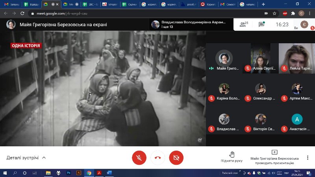
Task: Open Photoshop from the taskbar
Action: coord(69,173)
